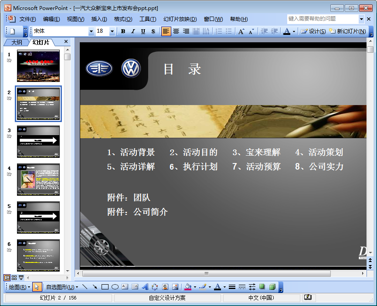Switch to the Outline tab
Image resolution: width=377 pixels, height=306 pixels.
(17, 43)
